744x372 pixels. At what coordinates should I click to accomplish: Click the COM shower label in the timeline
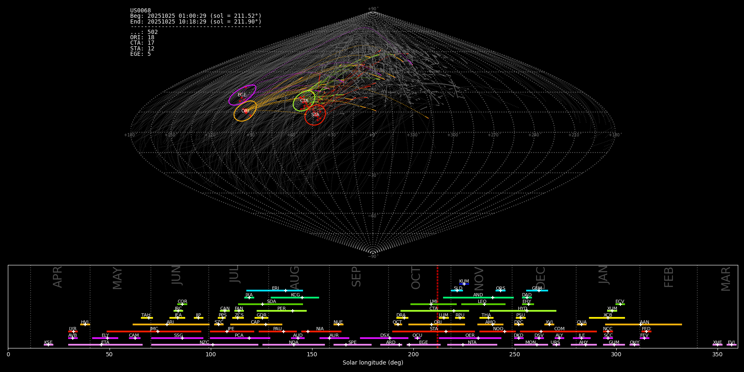click(x=559, y=329)
